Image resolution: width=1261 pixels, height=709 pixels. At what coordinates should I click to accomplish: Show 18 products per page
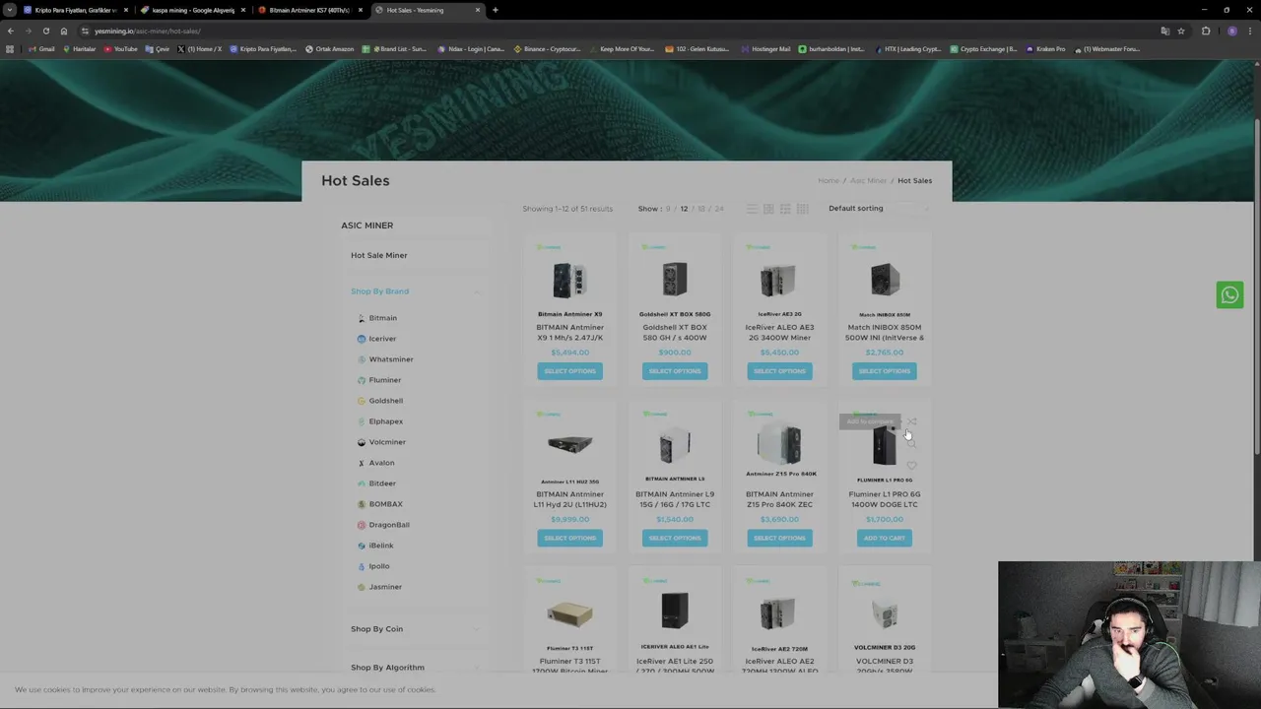[701, 209]
